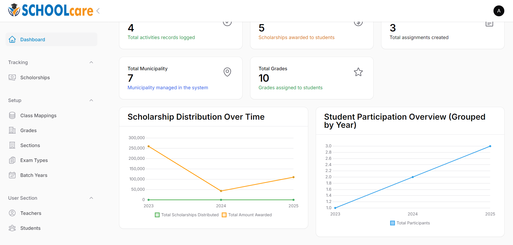Click the Exam Types clipboard icon

12,160
